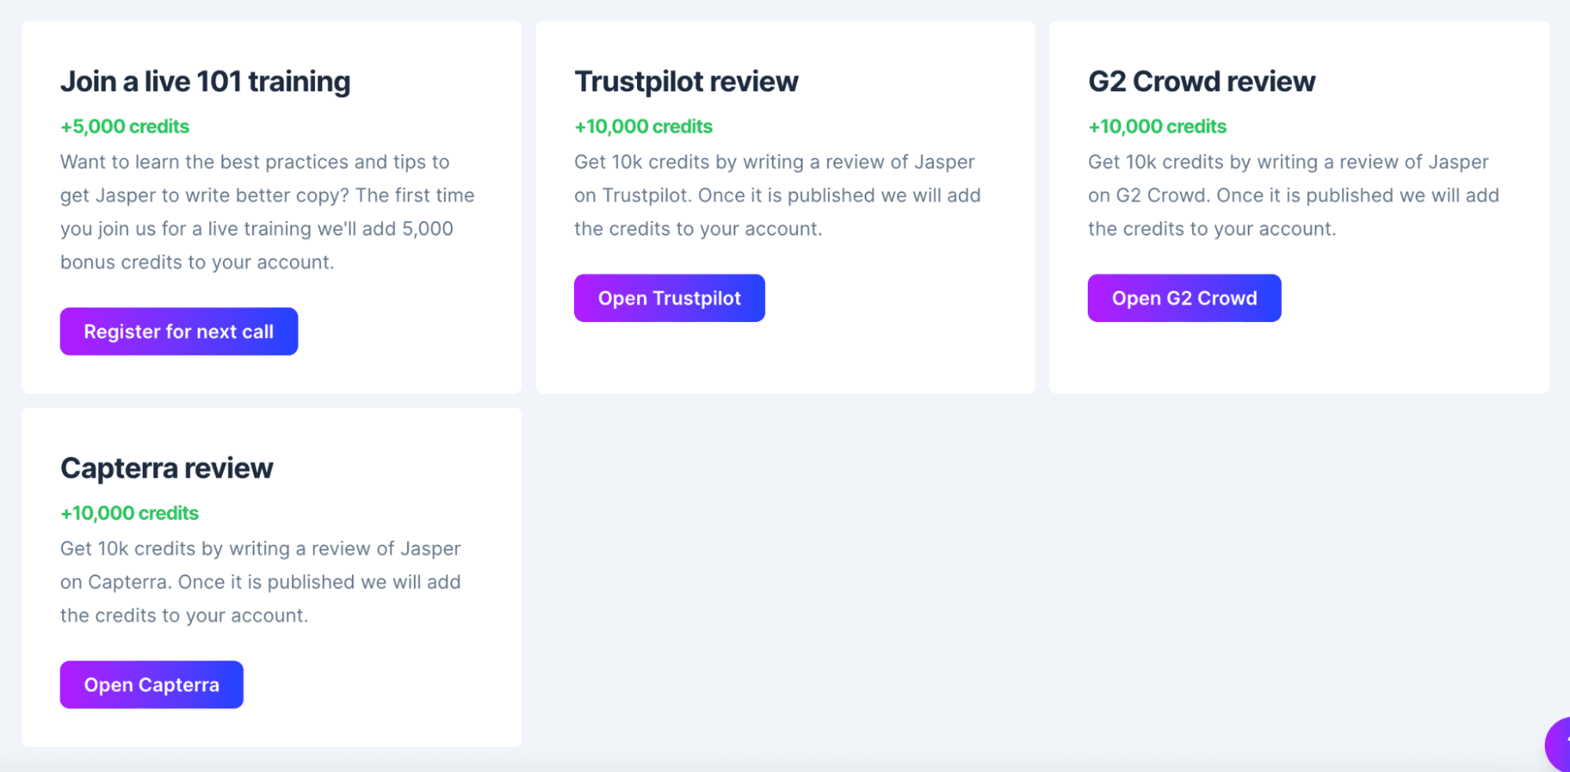1570x772 pixels.
Task: Click the Trustpilot review card body
Action: 784,353
